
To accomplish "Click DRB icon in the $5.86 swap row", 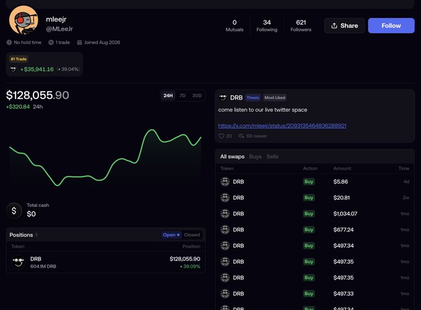I will (225, 182).
